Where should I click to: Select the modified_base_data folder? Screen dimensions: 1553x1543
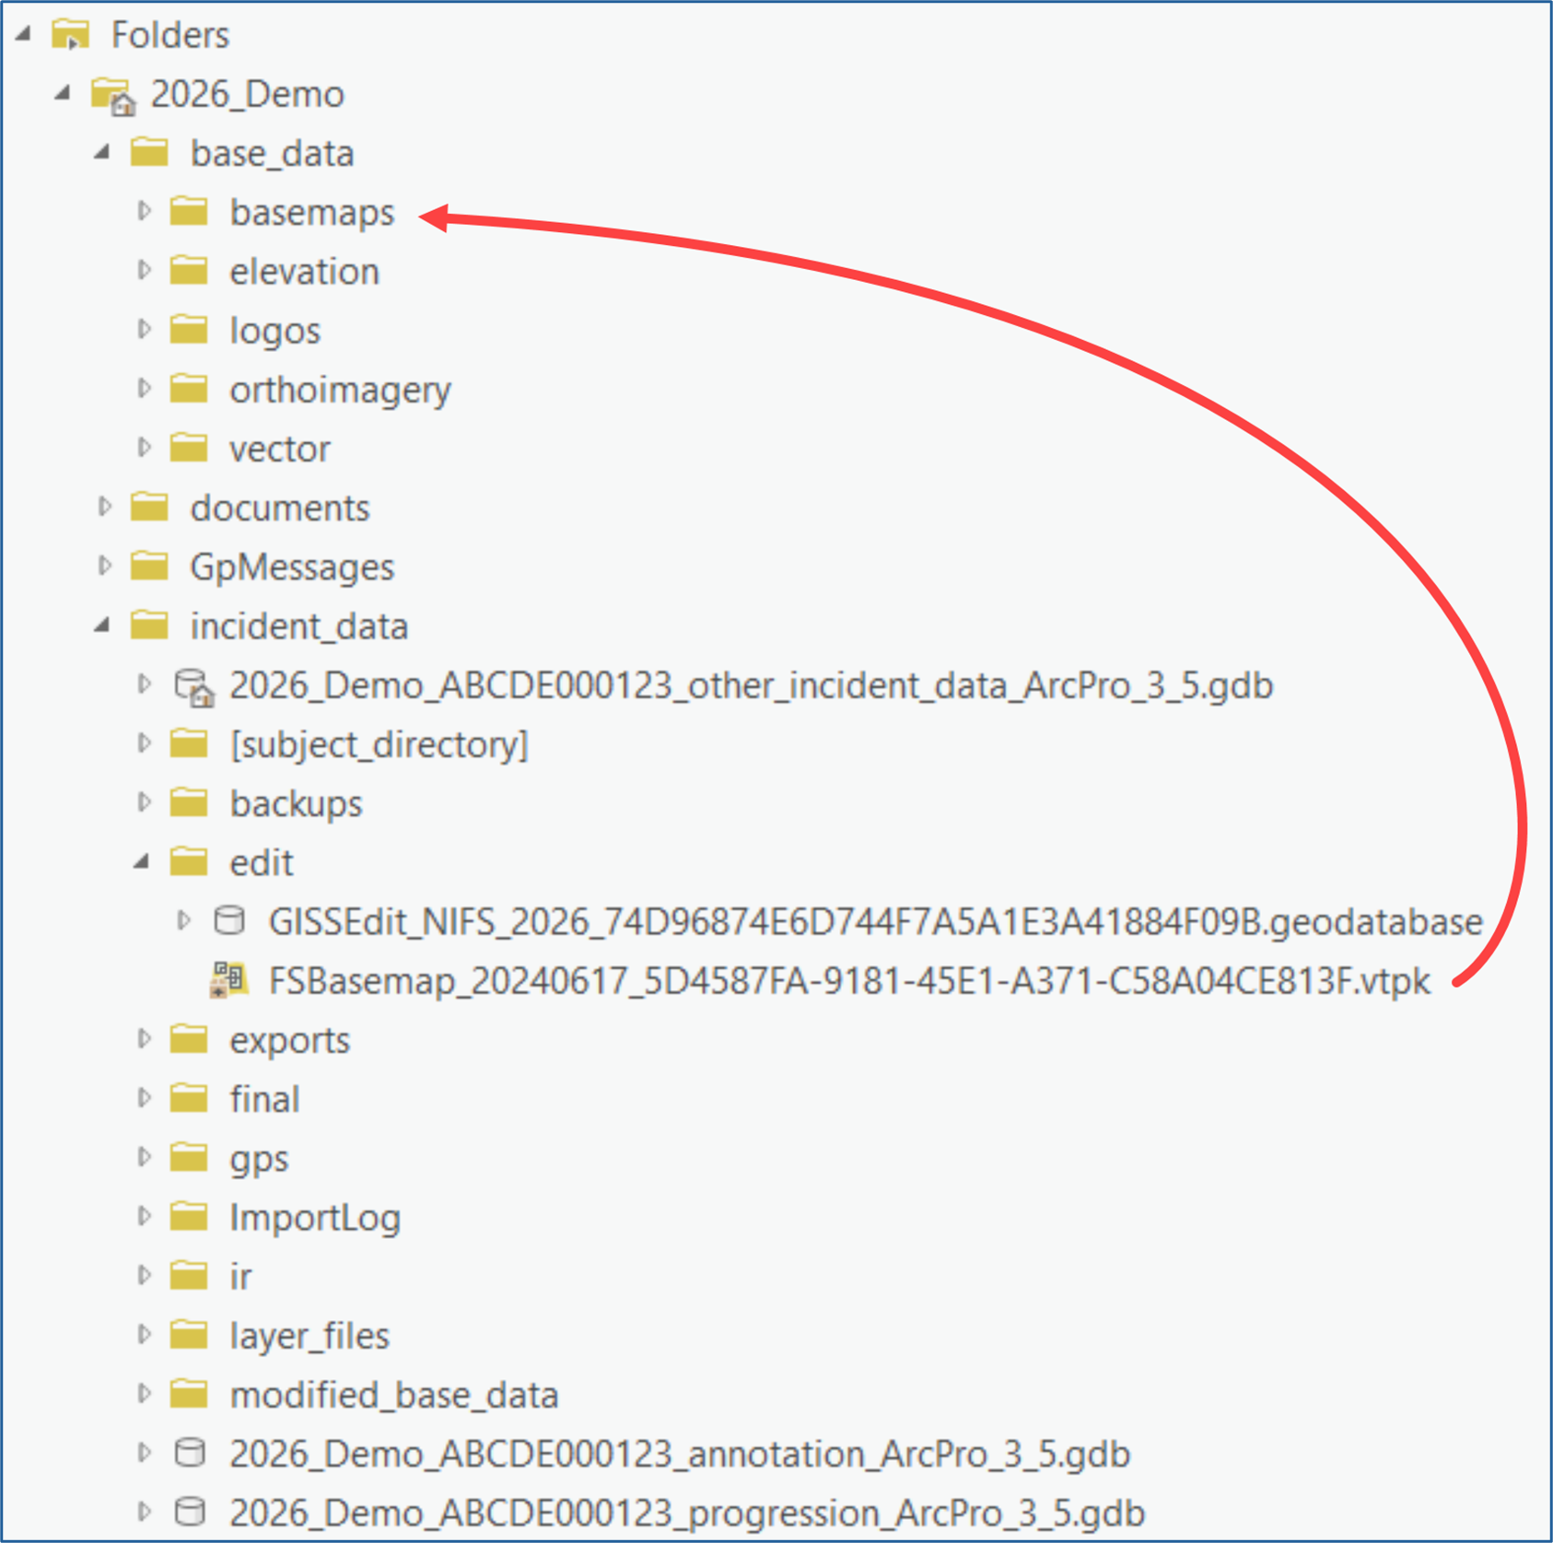tap(393, 1395)
